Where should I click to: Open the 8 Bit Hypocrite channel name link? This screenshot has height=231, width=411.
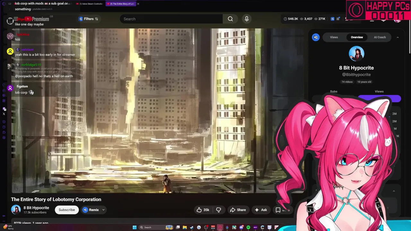36,208
